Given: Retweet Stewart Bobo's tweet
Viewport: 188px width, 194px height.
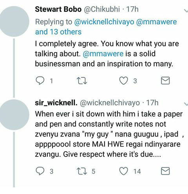Looking at the screenshot, I should click(82, 81).
